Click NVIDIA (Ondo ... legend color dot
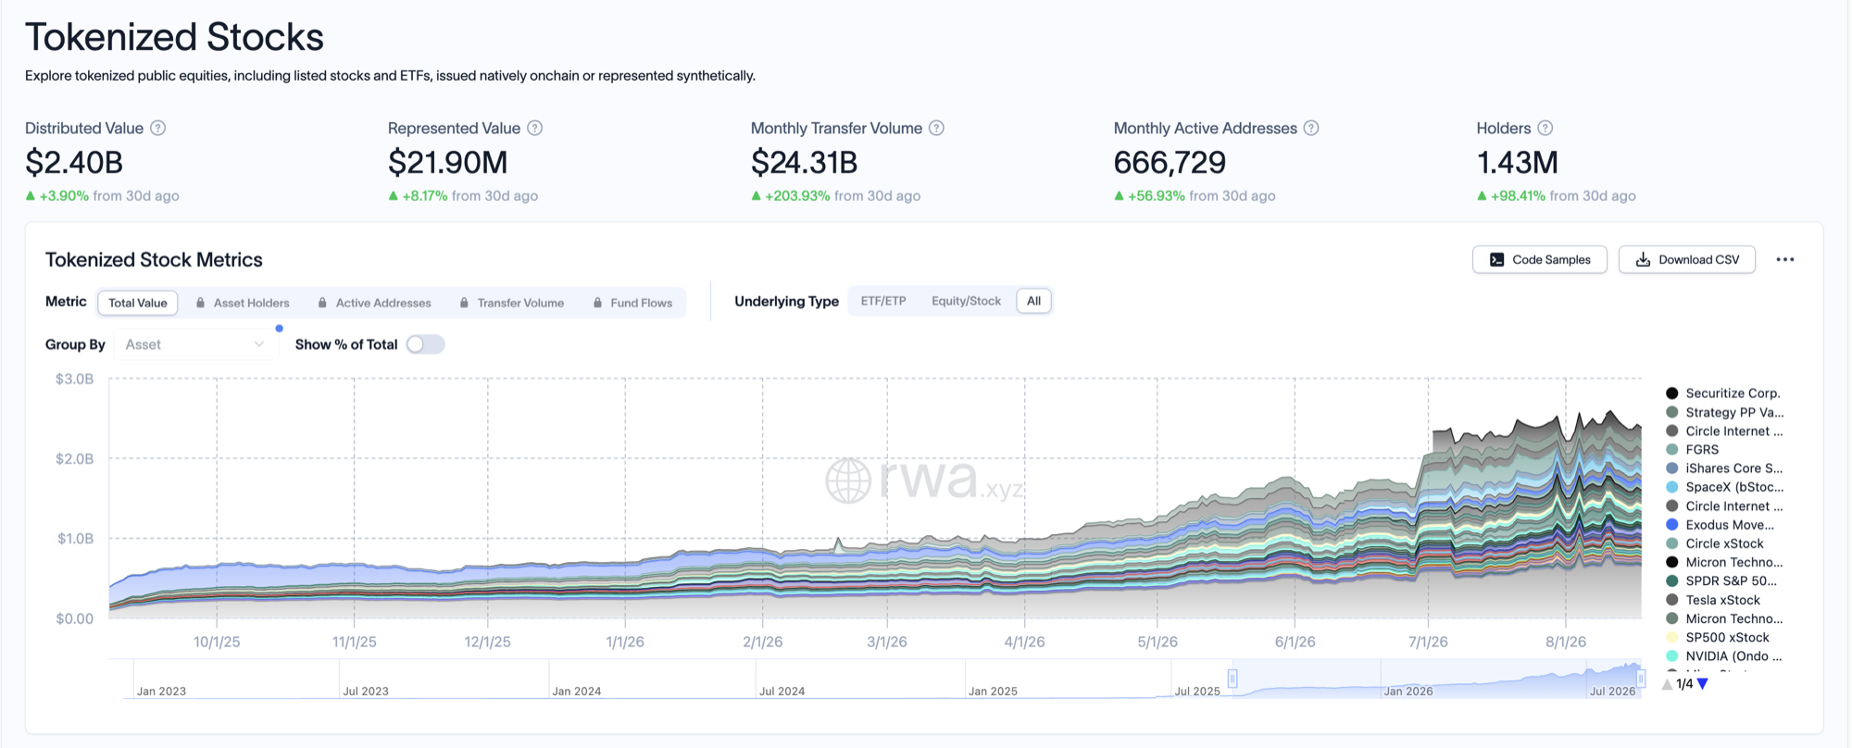1852x748 pixels. tap(1672, 656)
